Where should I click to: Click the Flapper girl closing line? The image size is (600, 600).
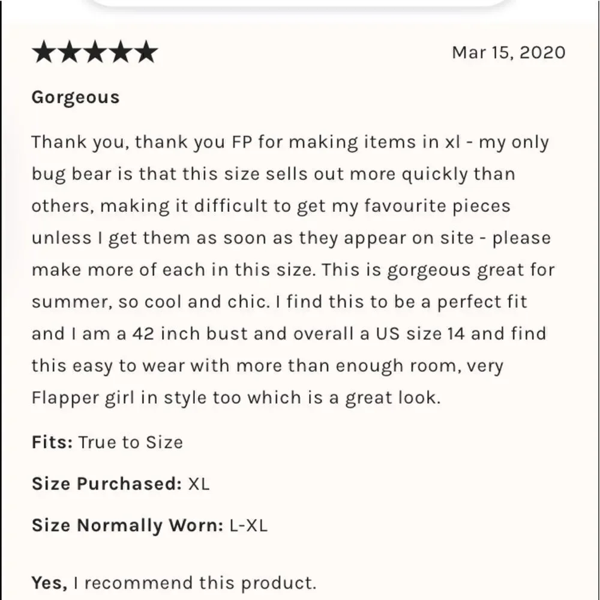(x=236, y=398)
